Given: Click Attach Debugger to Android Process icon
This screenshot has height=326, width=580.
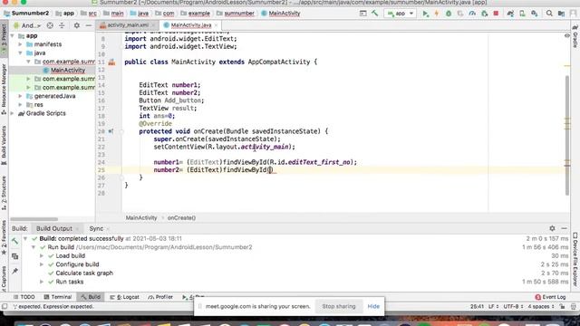Looking at the screenshot, I should pyautogui.click(x=484, y=14).
